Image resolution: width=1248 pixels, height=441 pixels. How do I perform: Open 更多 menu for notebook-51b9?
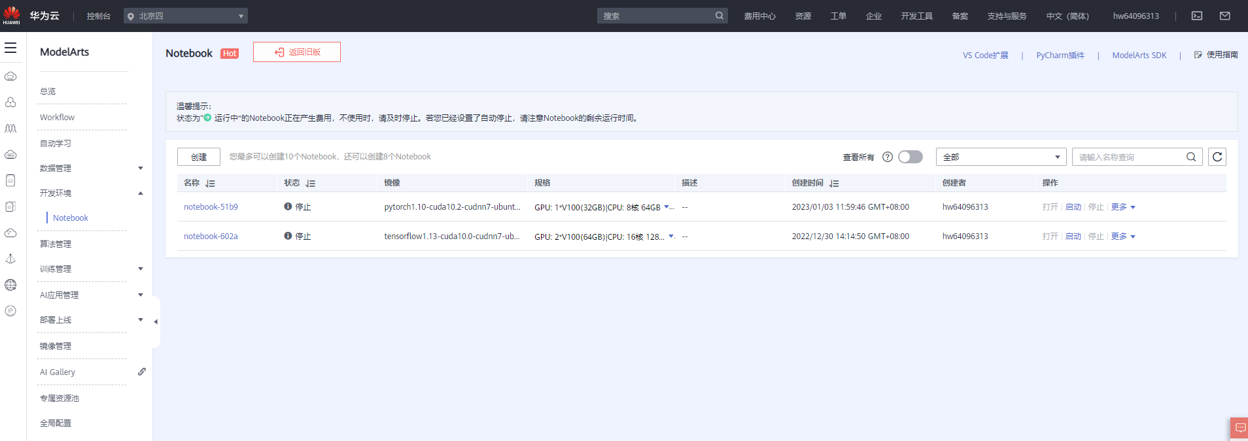pos(1123,207)
